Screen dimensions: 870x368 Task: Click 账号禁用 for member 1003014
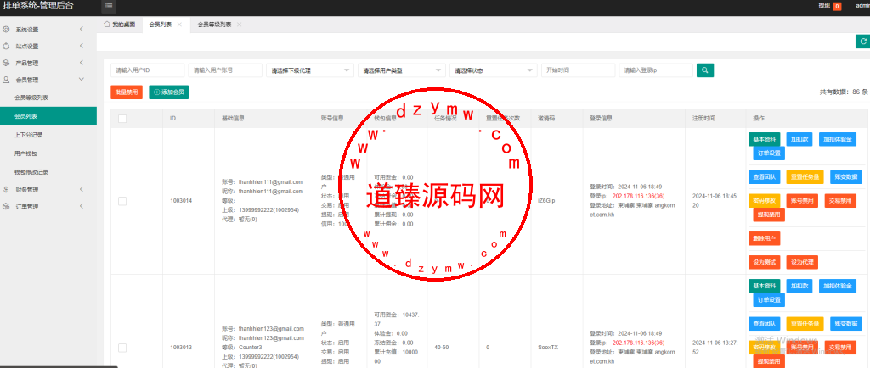point(802,200)
